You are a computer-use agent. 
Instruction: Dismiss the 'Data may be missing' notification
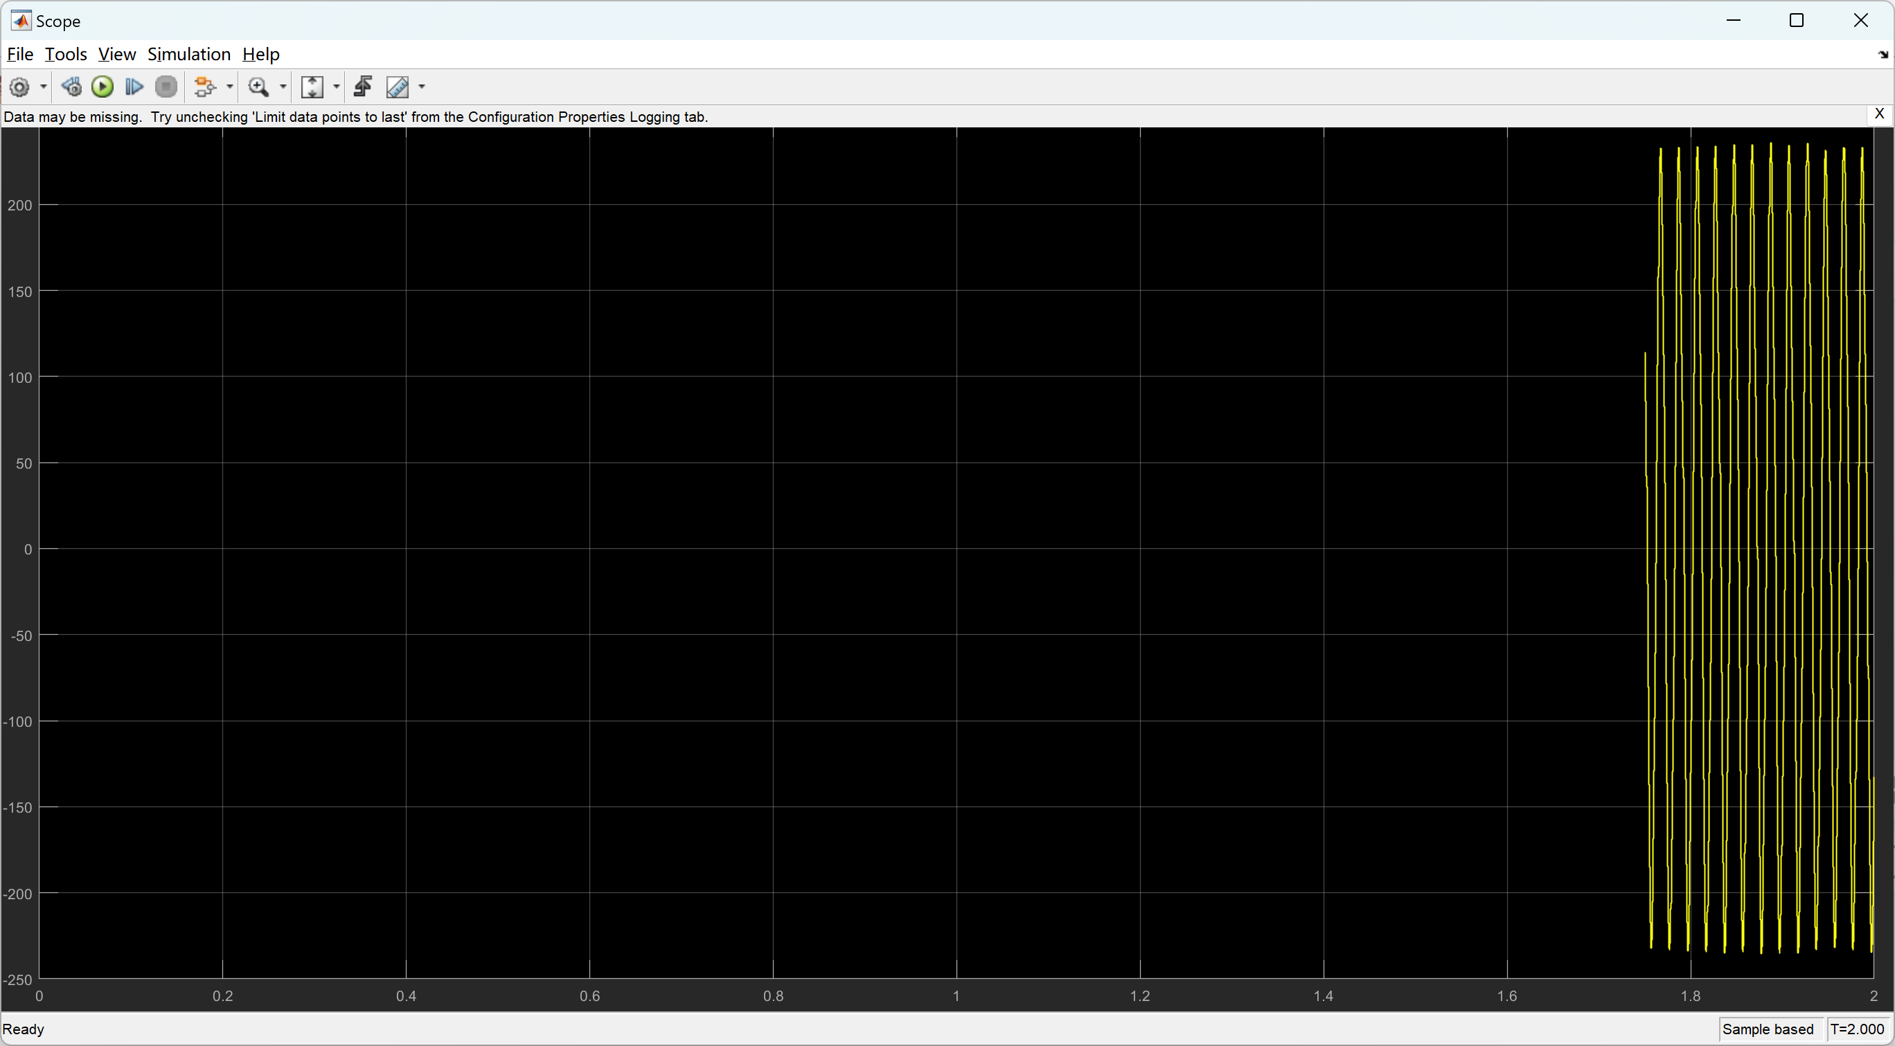tap(1879, 114)
